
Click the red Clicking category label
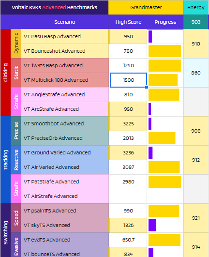[6, 73]
